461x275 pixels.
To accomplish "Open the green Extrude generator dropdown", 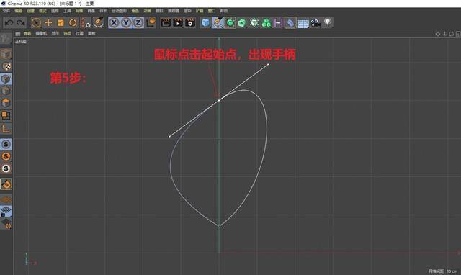I will pos(242,22).
